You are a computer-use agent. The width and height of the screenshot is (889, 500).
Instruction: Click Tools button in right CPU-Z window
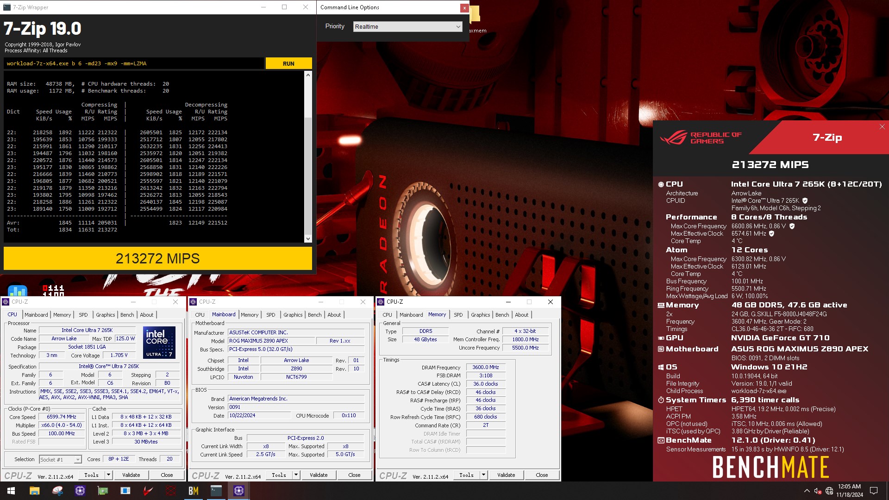point(466,475)
